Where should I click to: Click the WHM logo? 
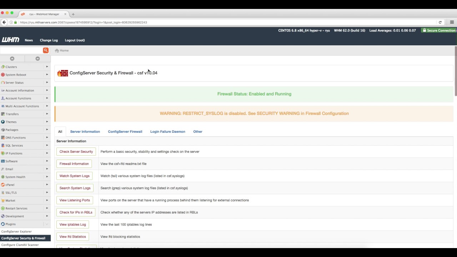(10, 40)
